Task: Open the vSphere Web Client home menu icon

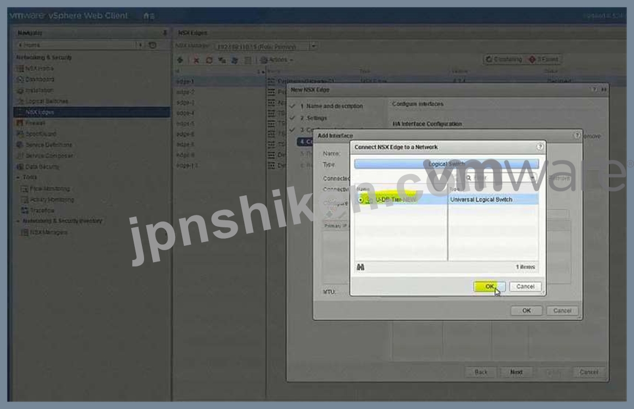Action: pos(149,16)
